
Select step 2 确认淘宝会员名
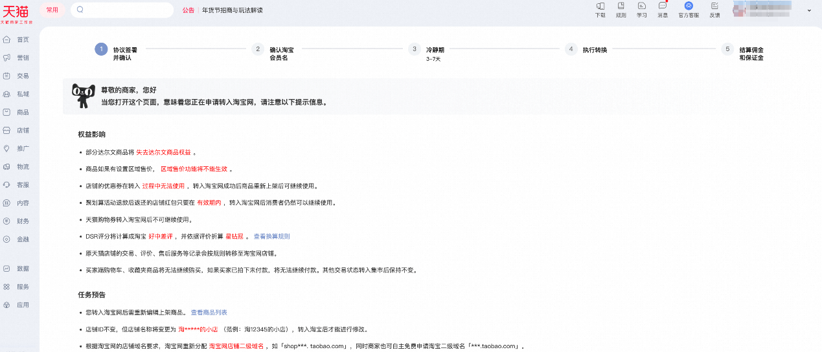point(273,53)
